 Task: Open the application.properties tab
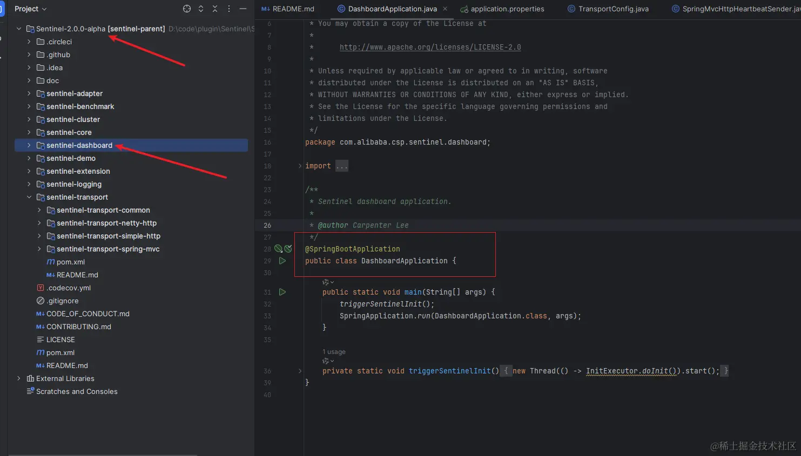coord(502,9)
